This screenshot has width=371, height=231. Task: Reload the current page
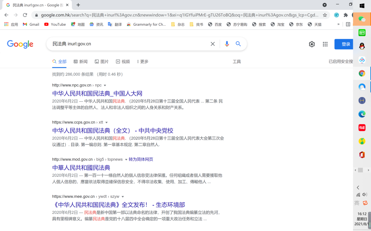coord(25,15)
